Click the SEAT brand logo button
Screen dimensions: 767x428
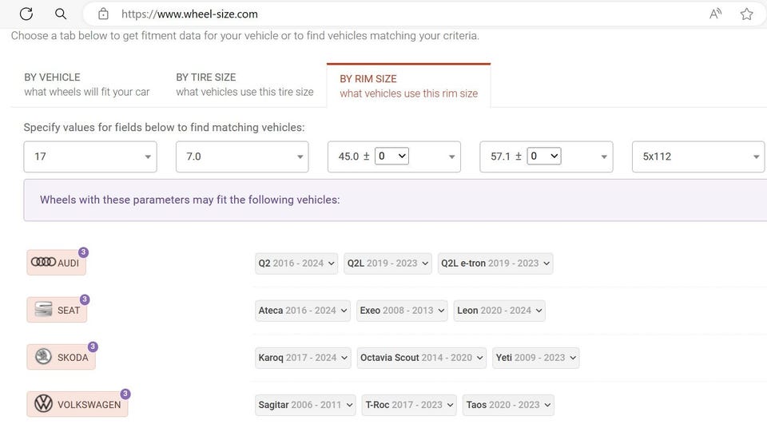pyautogui.click(x=57, y=310)
